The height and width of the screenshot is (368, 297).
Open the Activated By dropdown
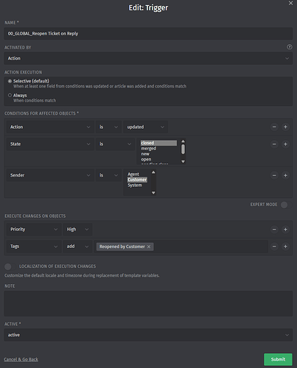pos(148,58)
